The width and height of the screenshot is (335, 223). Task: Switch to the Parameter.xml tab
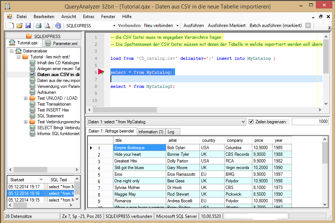(x=61, y=44)
